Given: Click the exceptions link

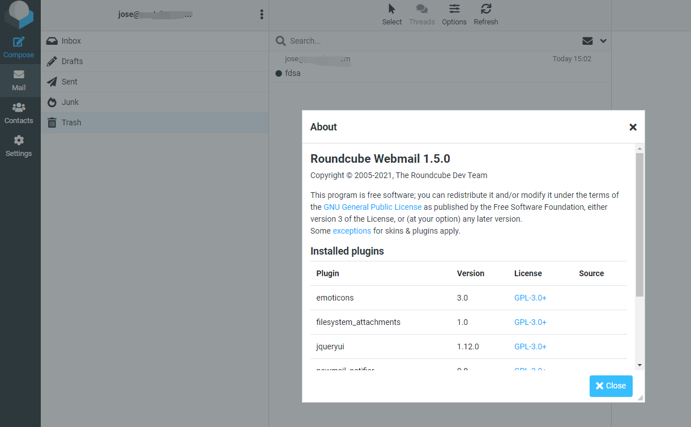Looking at the screenshot, I should [x=352, y=231].
